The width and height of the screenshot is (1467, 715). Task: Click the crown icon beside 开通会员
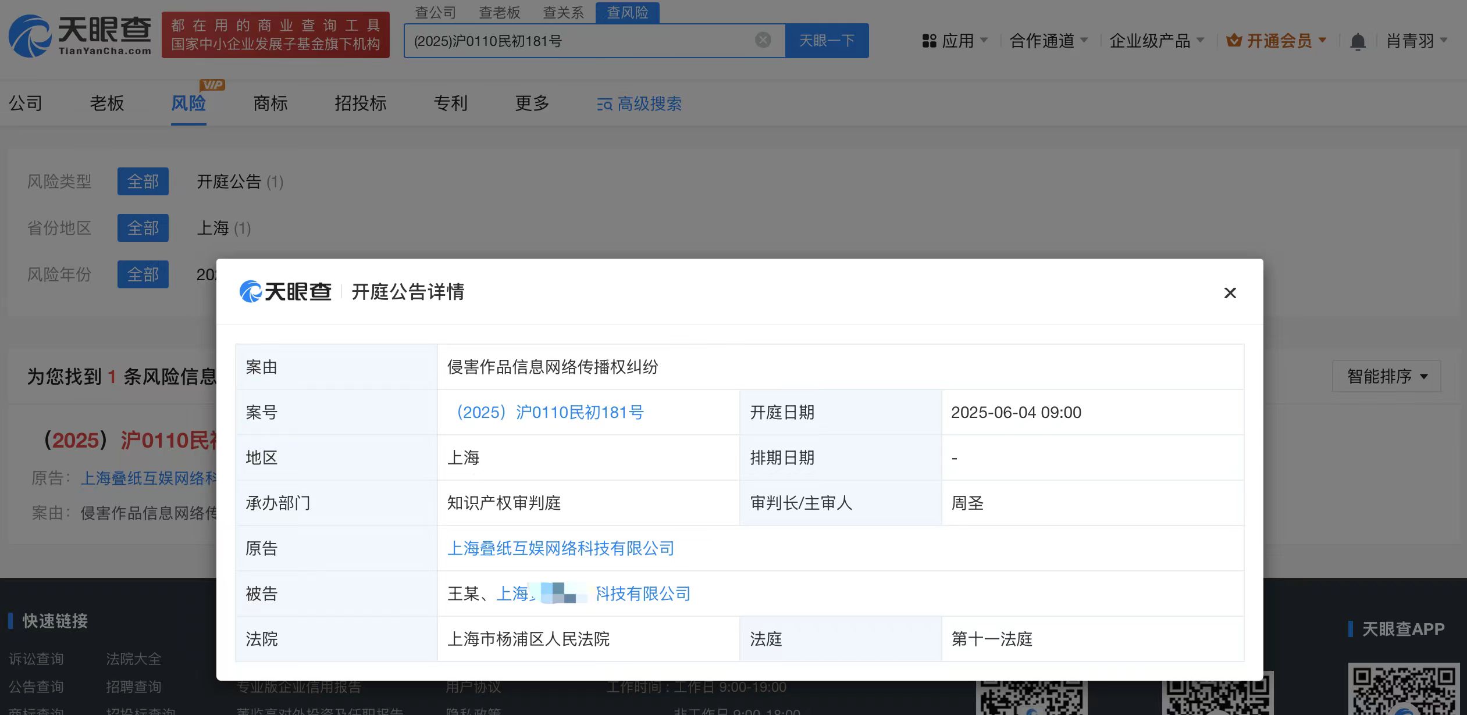click(x=1234, y=41)
